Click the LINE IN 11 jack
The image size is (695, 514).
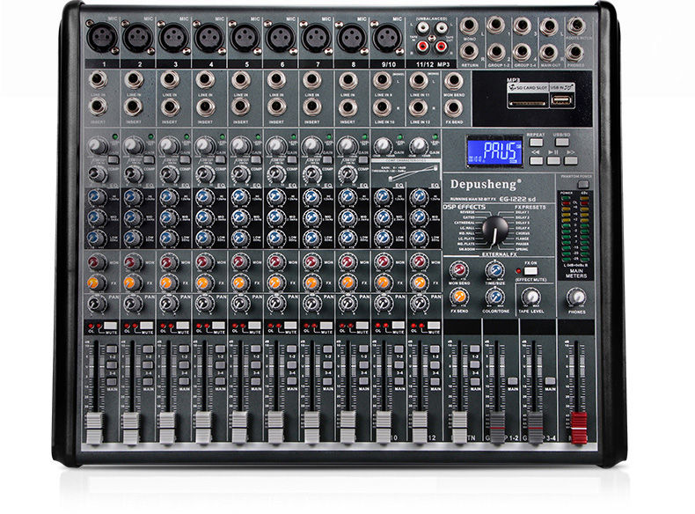pyautogui.click(x=418, y=81)
